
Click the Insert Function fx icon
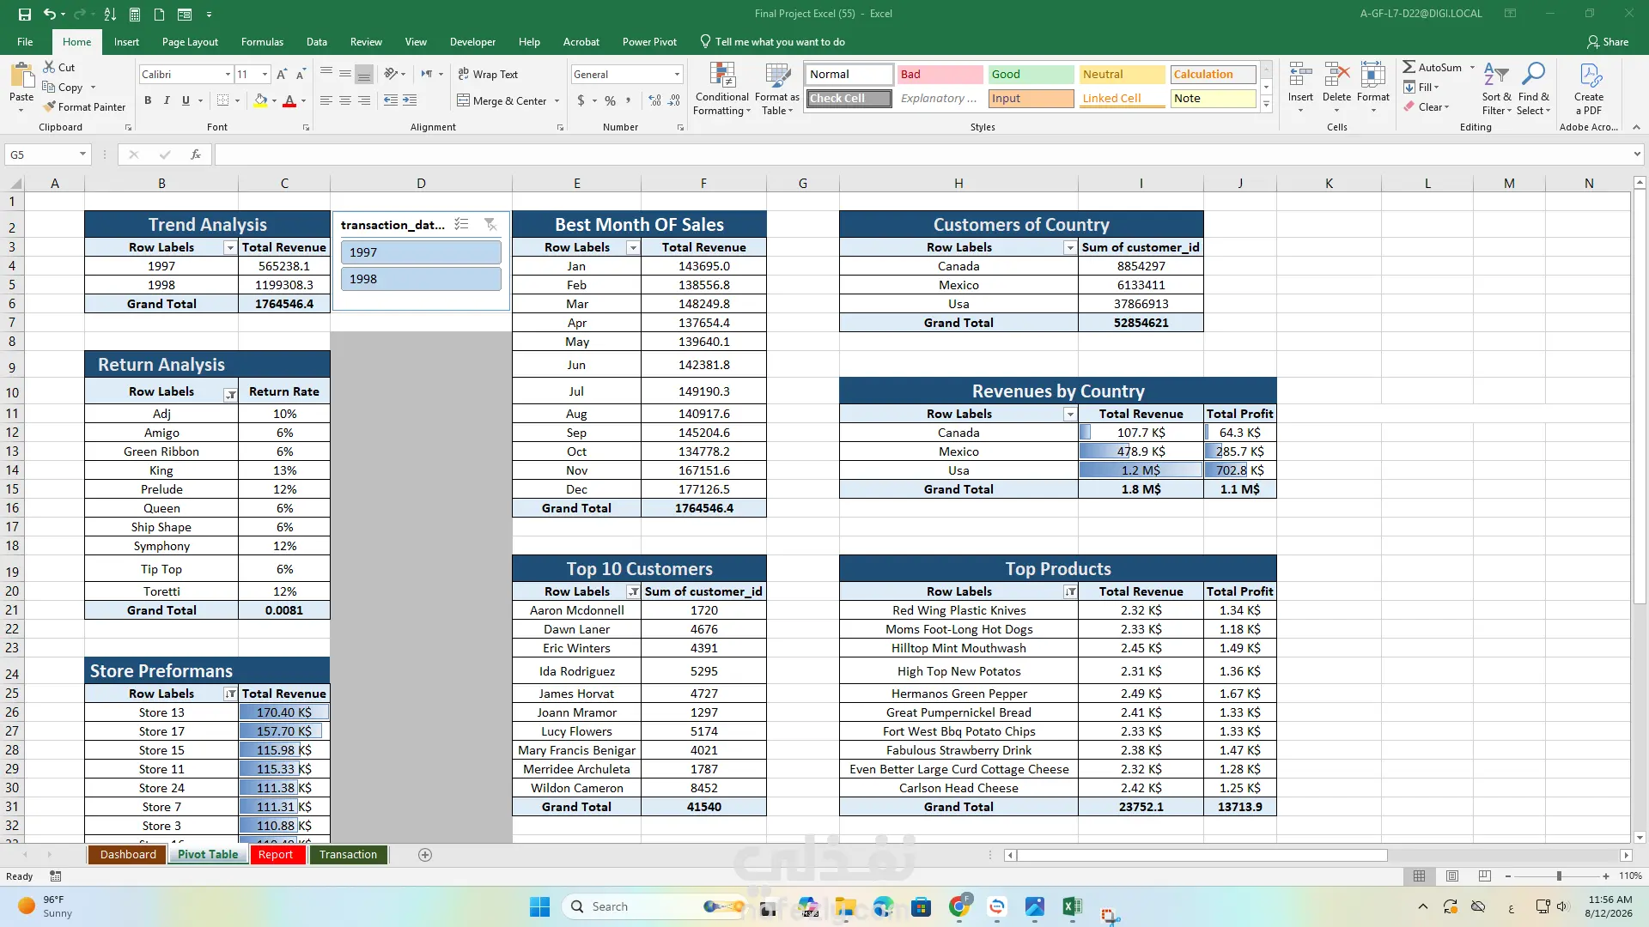(x=196, y=154)
